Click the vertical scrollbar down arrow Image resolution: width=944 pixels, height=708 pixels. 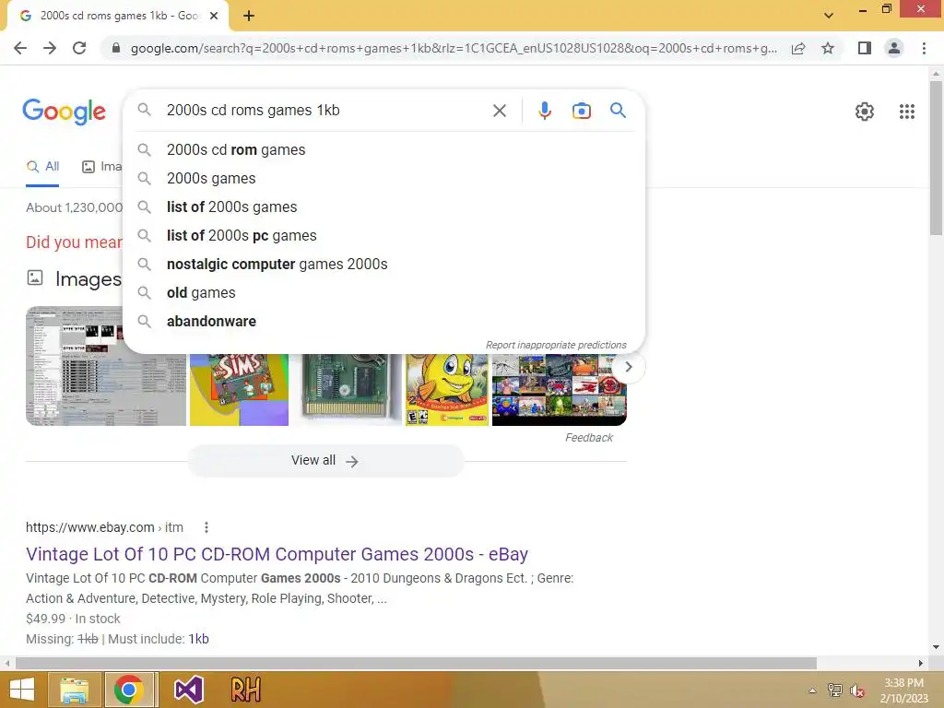[936, 647]
